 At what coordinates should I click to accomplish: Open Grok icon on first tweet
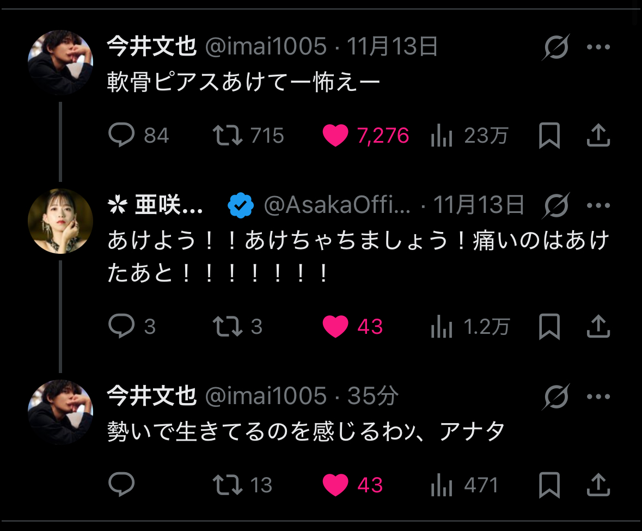(556, 47)
